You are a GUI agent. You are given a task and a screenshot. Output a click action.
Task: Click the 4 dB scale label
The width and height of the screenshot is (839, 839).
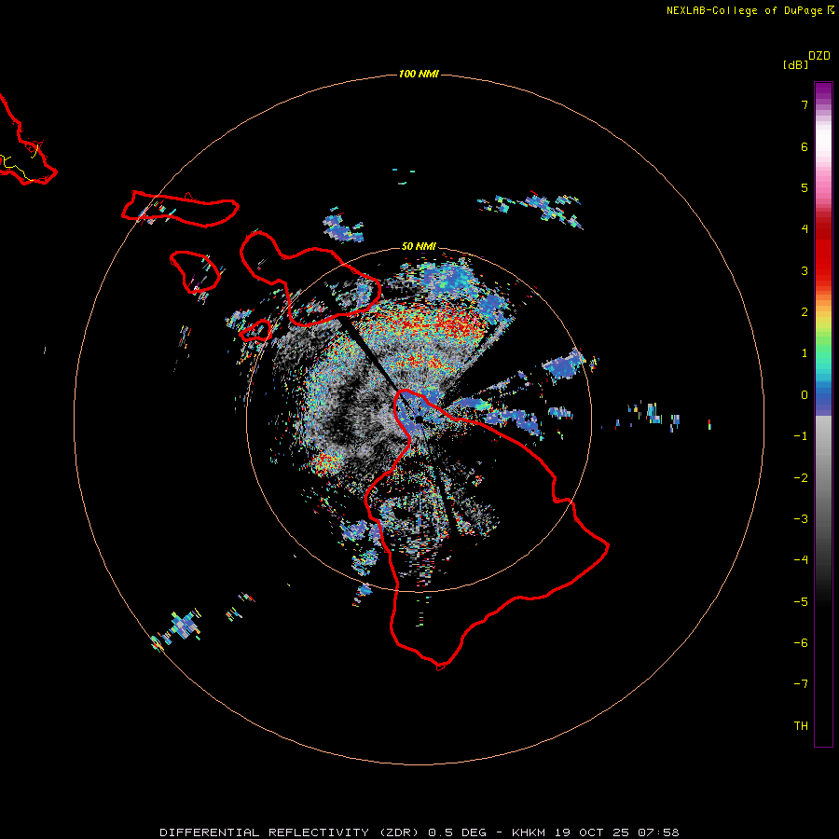pos(805,229)
